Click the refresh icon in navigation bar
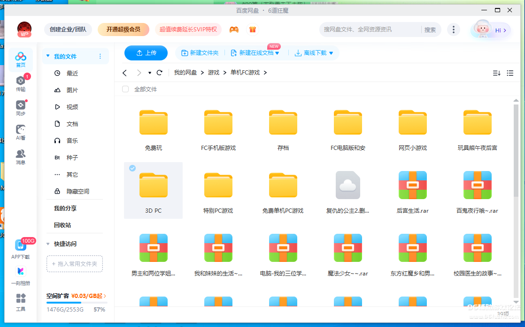Image resolution: width=525 pixels, height=327 pixels. (x=160, y=73)
